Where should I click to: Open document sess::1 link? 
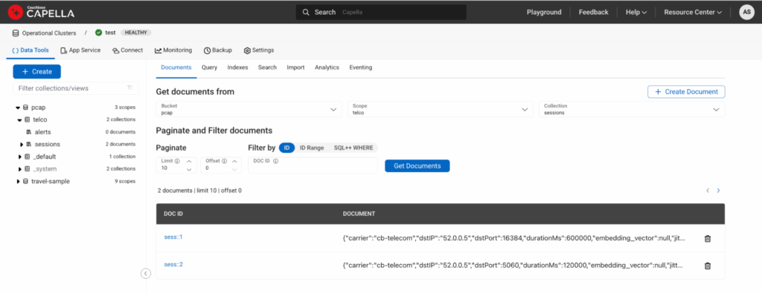tap(173, 237)
